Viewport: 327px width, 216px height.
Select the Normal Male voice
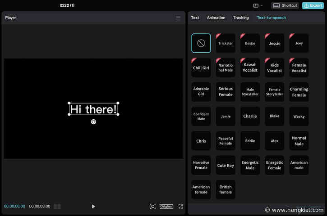point(299,141)
